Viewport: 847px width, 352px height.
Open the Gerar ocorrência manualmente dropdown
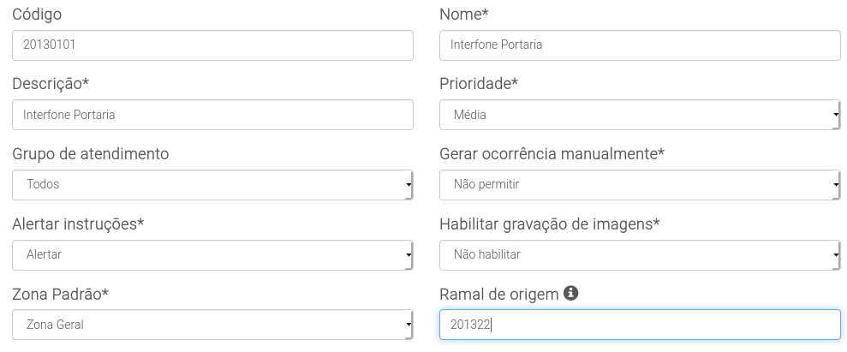click(x=640, y=185)
